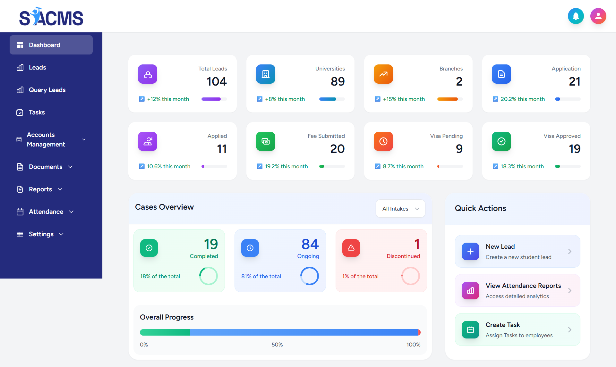Click the New Lead quick action
This screenshot has height=367, width=616.
[517, 251]
